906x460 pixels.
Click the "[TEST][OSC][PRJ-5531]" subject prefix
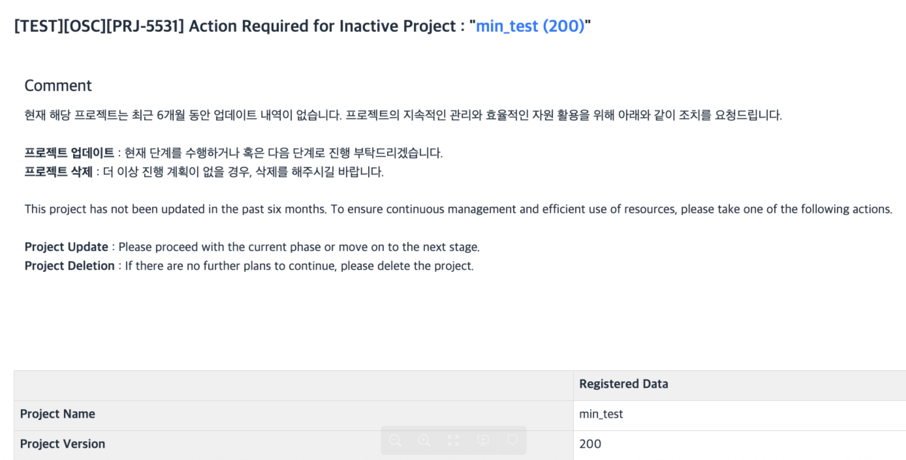click(99, 26)
